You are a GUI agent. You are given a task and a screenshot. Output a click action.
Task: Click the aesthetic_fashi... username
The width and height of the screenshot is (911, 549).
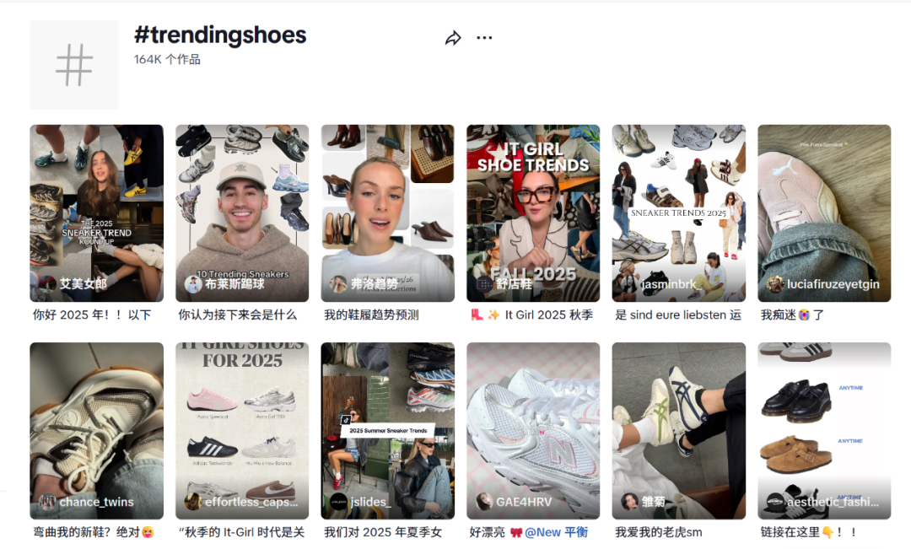point(833,502)
